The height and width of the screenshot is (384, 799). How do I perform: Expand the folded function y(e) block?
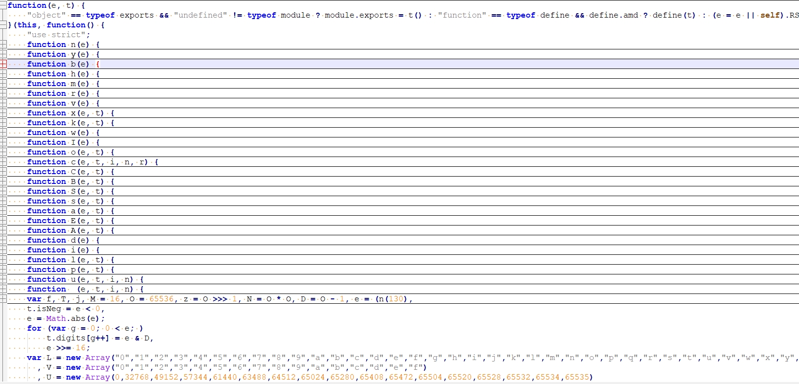[x=3, y=54]
